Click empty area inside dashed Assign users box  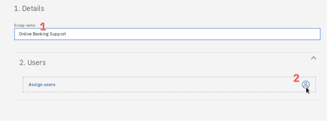pyautogui.click(x=167, y=85)
